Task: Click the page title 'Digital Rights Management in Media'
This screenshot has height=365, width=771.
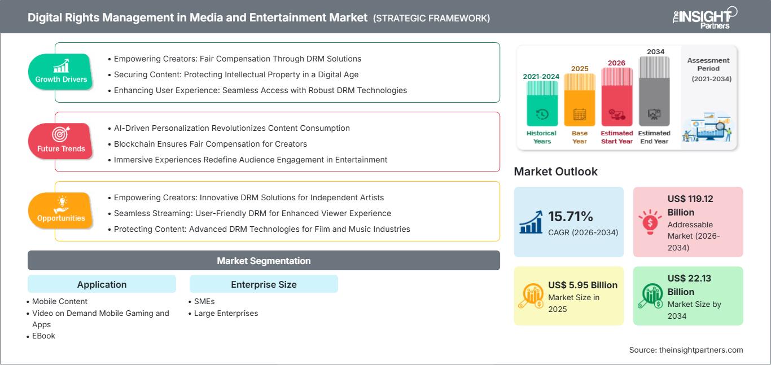Action: pyautogui.click(x=198, y=17)
